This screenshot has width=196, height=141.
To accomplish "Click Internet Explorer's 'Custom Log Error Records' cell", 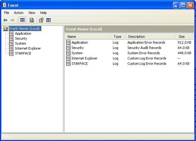I will coord(147,58).
